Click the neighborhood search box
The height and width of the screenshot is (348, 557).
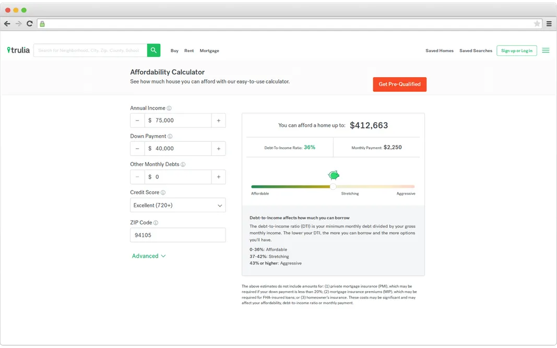point(90,51)
